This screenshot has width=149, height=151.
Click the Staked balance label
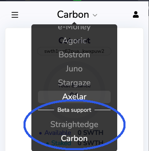click(x=61, y=143)
